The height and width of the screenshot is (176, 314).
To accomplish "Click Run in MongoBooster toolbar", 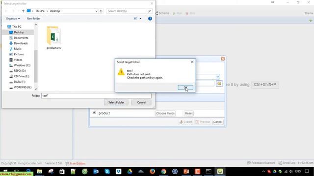I will tap(177, 13).
